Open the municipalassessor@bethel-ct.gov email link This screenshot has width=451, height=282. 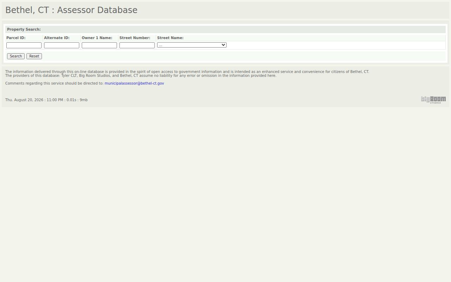134,83
